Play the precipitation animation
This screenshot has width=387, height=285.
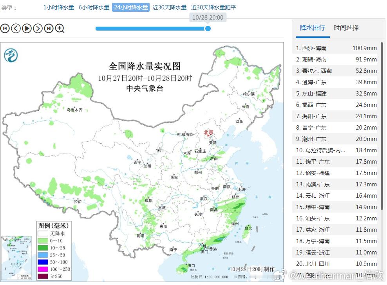[27, 28]
